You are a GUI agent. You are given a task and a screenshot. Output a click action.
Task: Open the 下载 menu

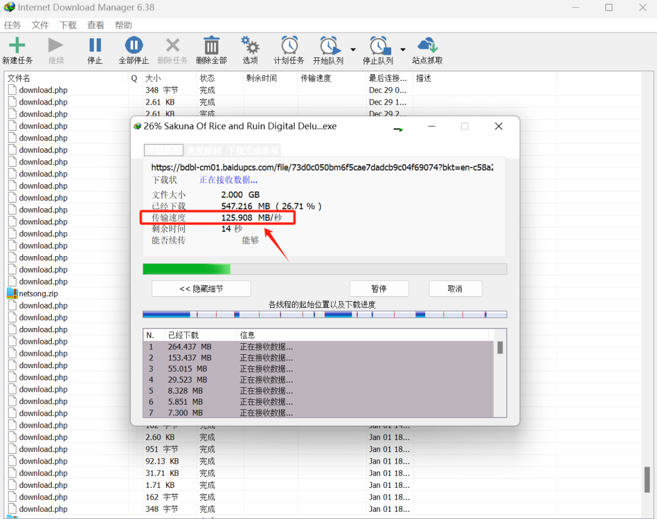tap(68, 25)
